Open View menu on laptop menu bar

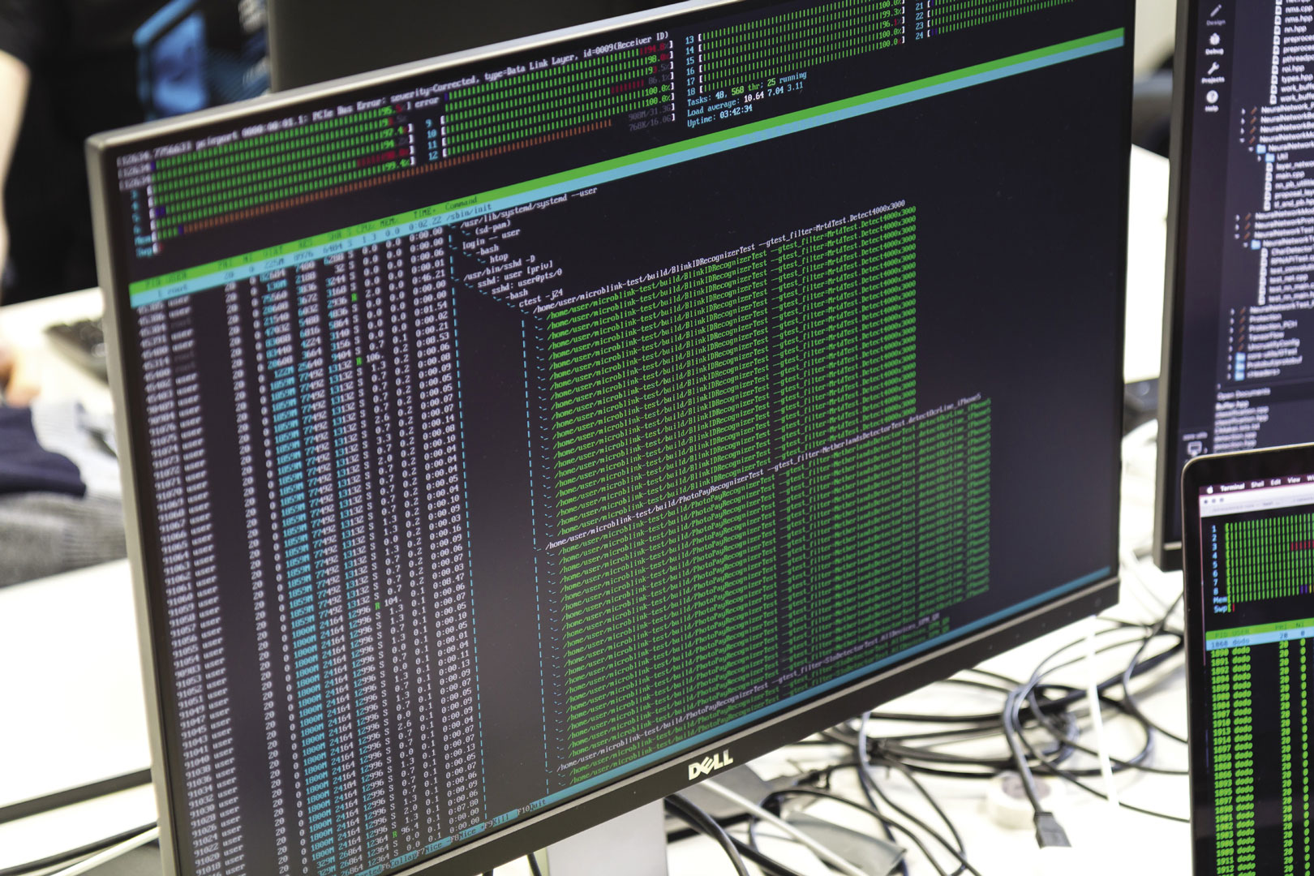pos(1294,480)
